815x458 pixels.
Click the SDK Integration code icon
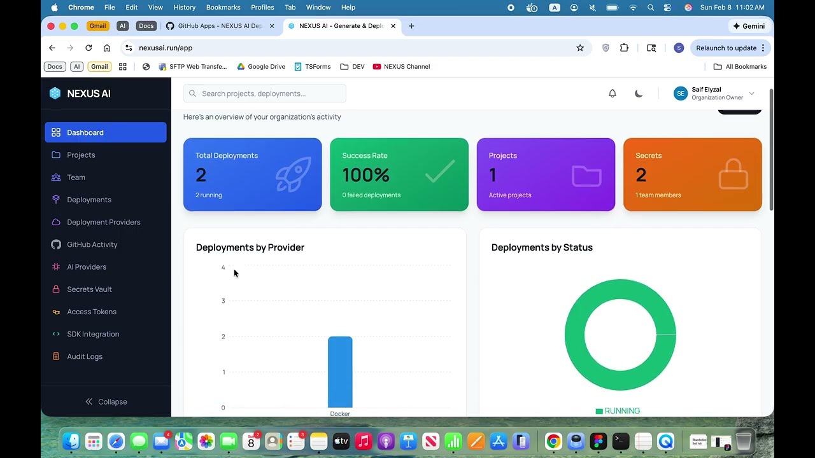click(x=56, y=334)
